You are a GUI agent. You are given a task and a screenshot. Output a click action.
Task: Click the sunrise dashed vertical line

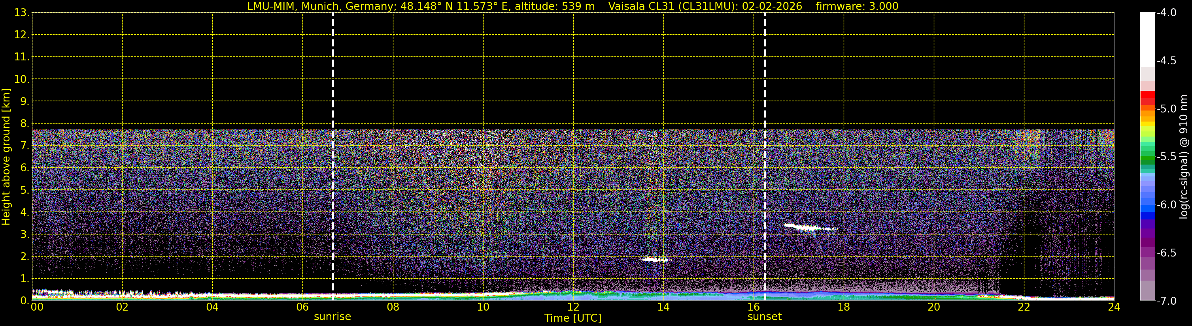pyautogui.click(x=333, y=157)
